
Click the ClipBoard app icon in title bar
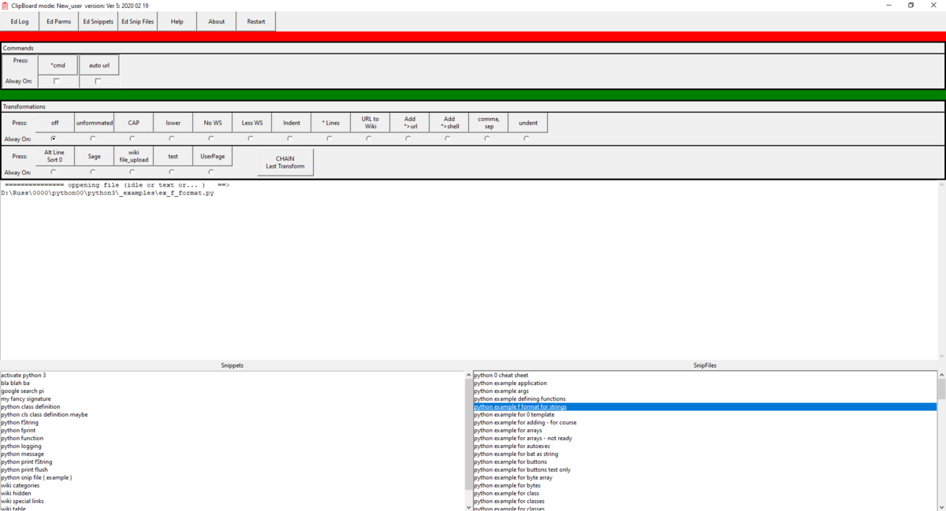pyautogui.click(x=5, y=5)
